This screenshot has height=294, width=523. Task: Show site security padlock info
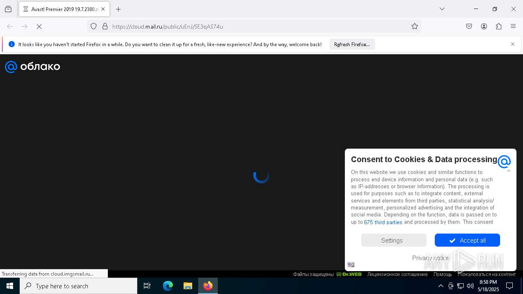[x=105, y=27]
